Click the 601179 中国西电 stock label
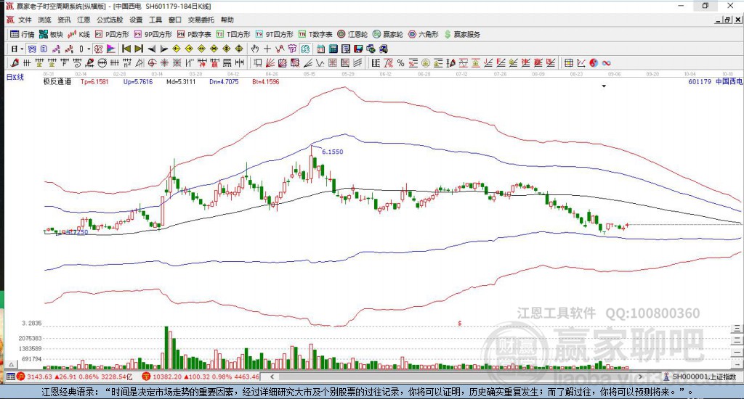 pos(715,81)
